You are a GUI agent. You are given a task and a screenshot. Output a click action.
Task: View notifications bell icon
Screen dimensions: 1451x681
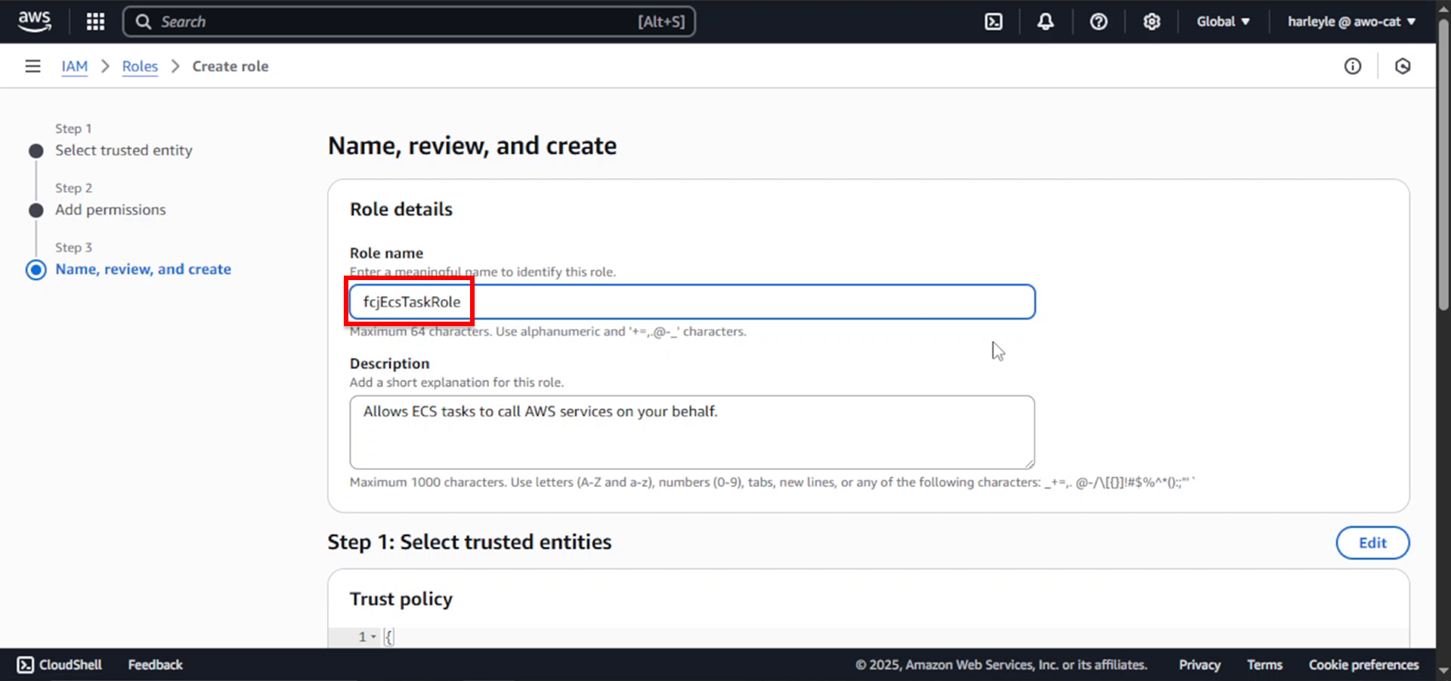1045,22
